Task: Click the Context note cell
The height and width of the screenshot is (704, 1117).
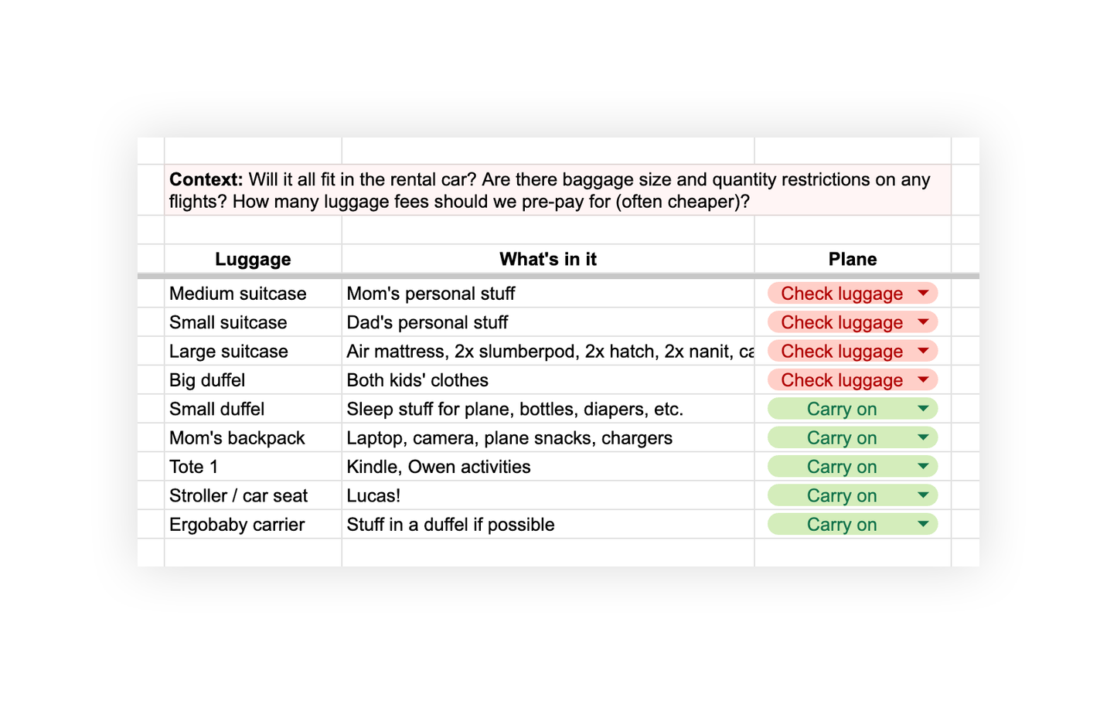Action: [557, 191]
